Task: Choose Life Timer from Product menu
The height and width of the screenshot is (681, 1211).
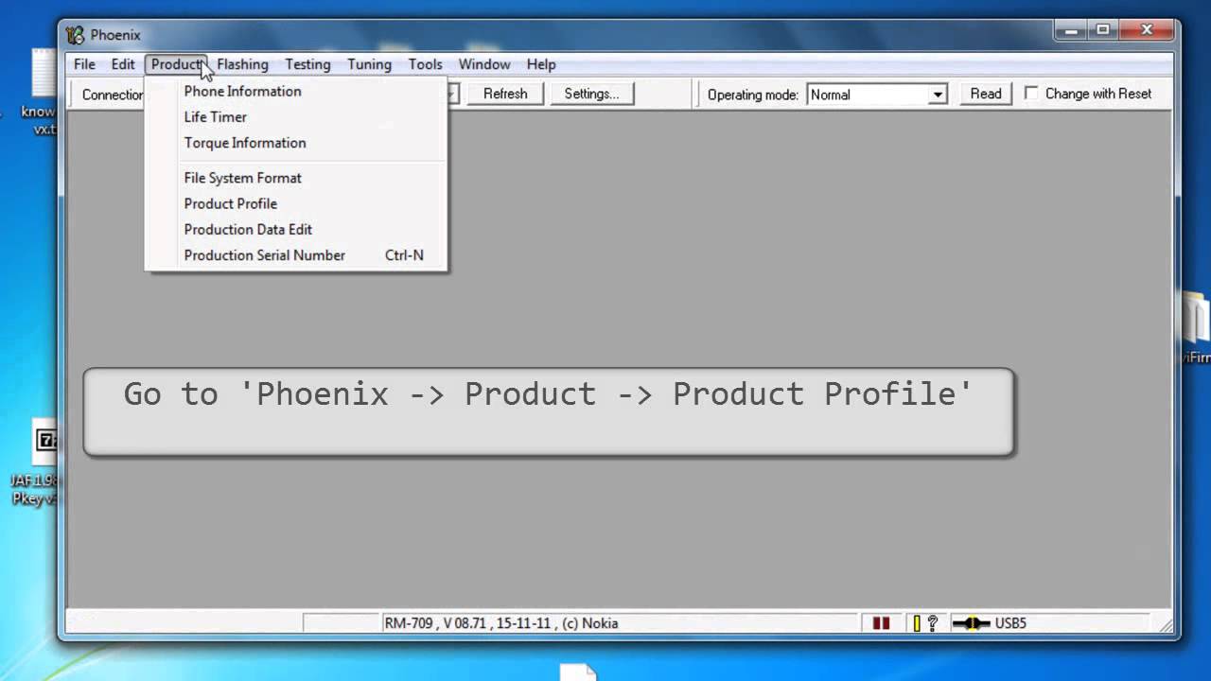Action: [295, 116]
